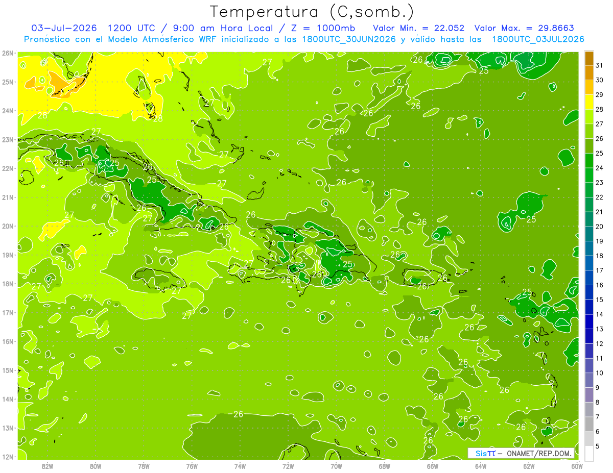The width and height of the screenshot is (613, 473).
Task: Click the 25N latitude axis label
Action: 7,82
